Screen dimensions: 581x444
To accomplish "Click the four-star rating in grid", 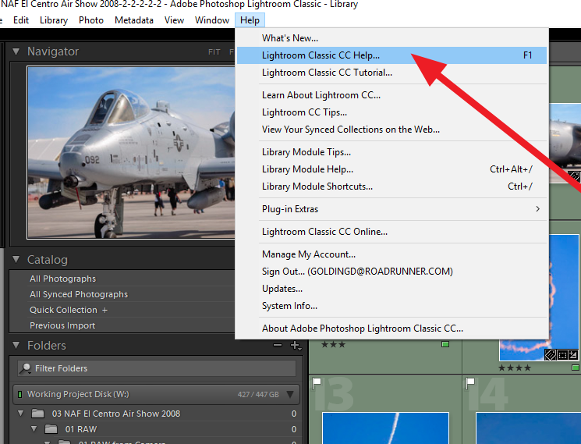I will 515,368.
